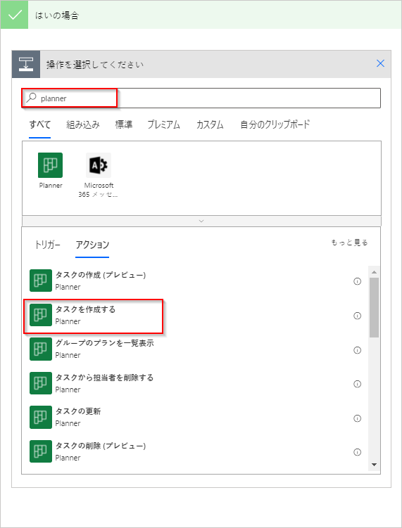Switch to the プレミアム tab
Screen dimensions: 402x528
click(x=164, y=124)
